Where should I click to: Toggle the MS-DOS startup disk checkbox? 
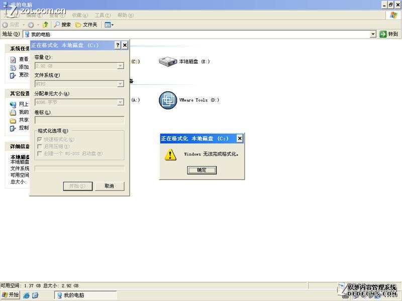click(40, 154)
